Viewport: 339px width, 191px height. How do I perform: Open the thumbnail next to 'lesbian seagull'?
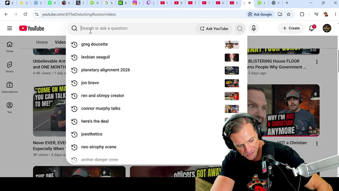(x=232, y=58)
